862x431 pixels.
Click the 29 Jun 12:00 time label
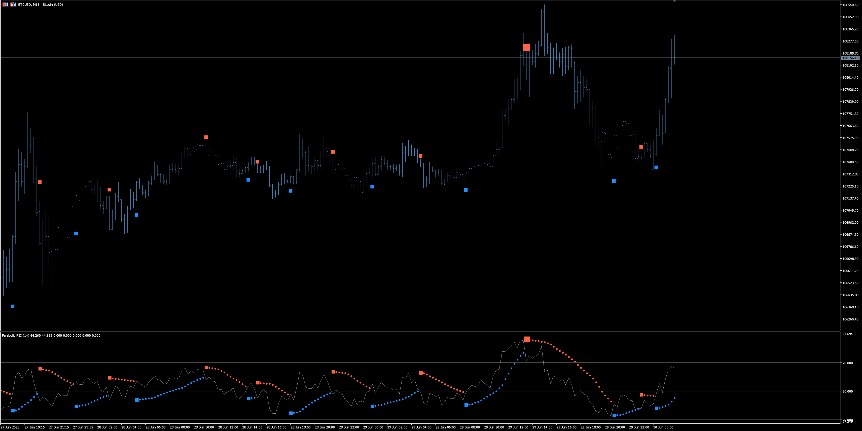[518, 427]
